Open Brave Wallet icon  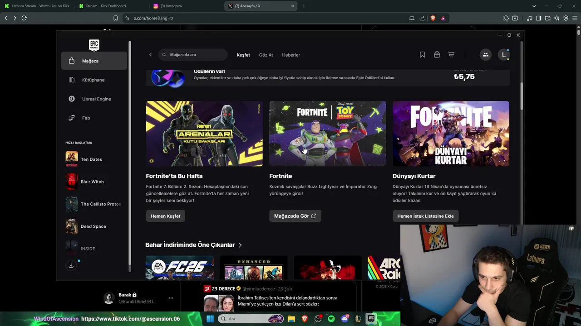coord(548,18)
